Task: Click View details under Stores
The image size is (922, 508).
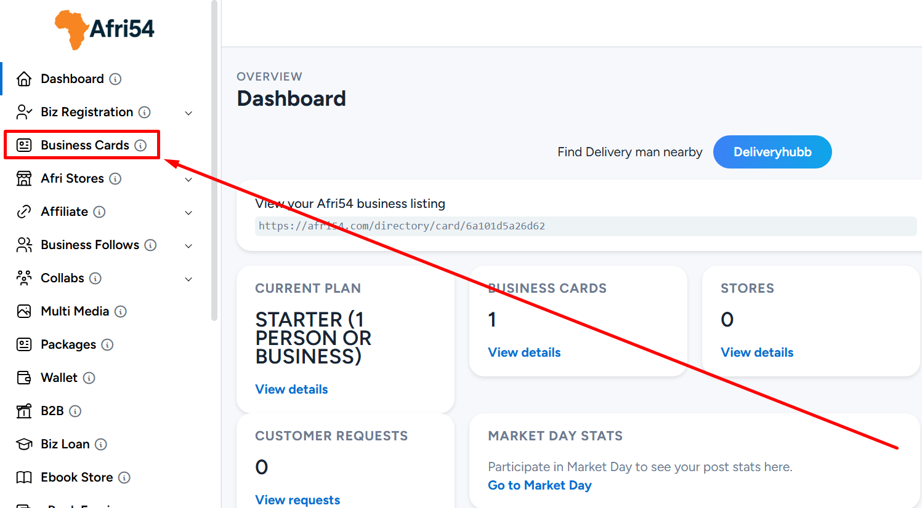Action: click(x=757, y=352)
